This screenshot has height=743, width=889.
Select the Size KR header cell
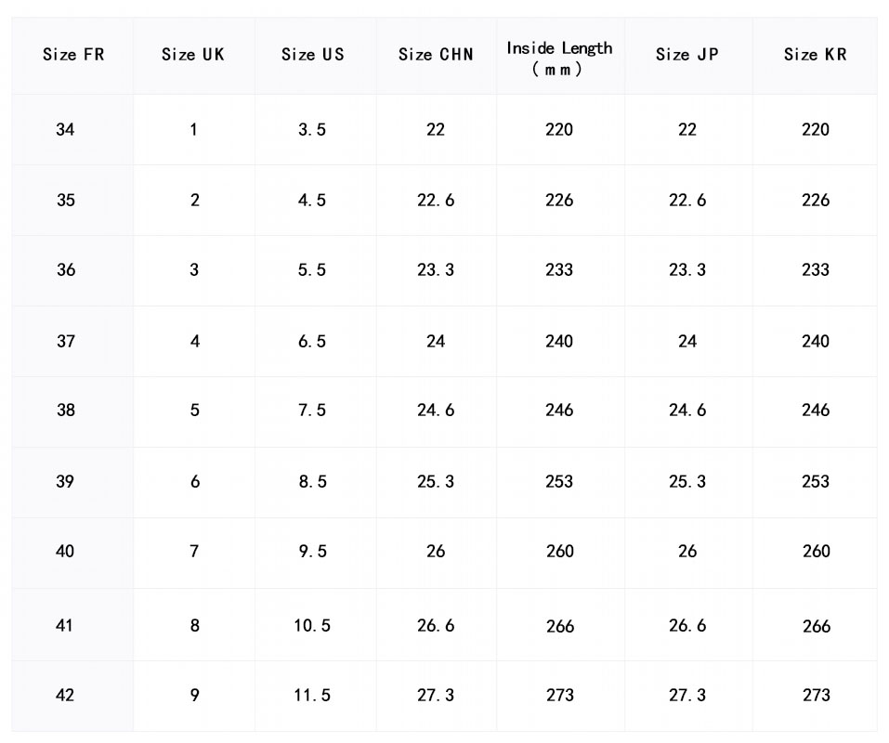pos(815,55)
